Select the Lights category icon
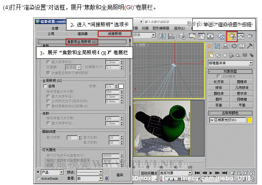The height and width of the screenshot is (185, 262). [x=225, y=55]
